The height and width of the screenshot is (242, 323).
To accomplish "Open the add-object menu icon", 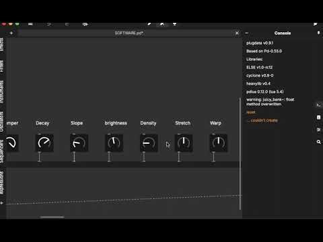I will pos(85,24).
